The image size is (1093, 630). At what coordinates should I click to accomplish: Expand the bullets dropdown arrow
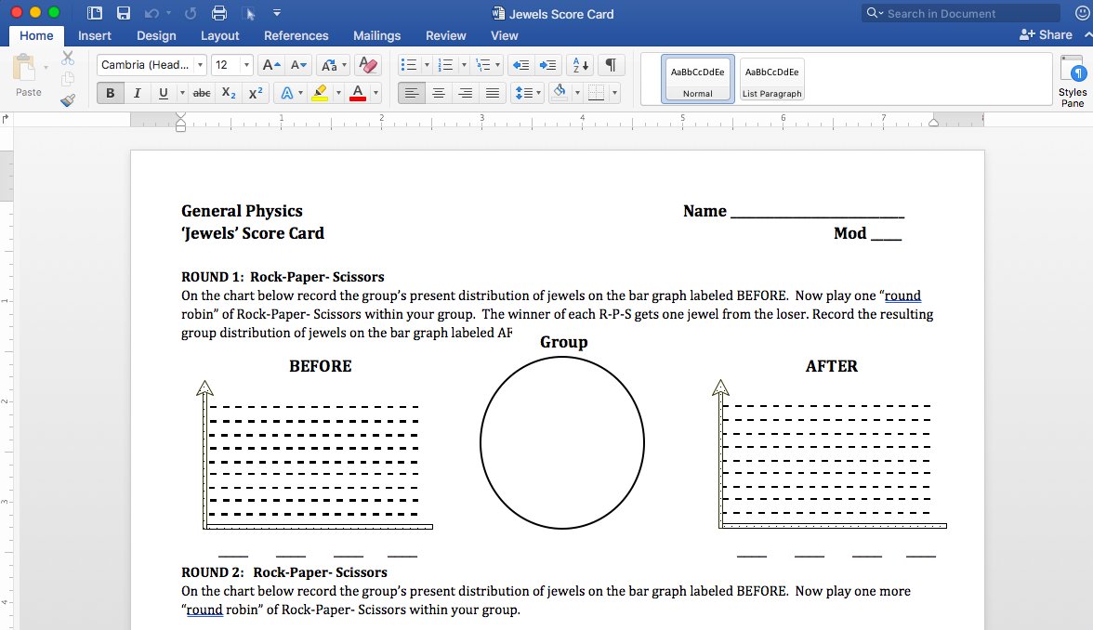pos(427,65)
